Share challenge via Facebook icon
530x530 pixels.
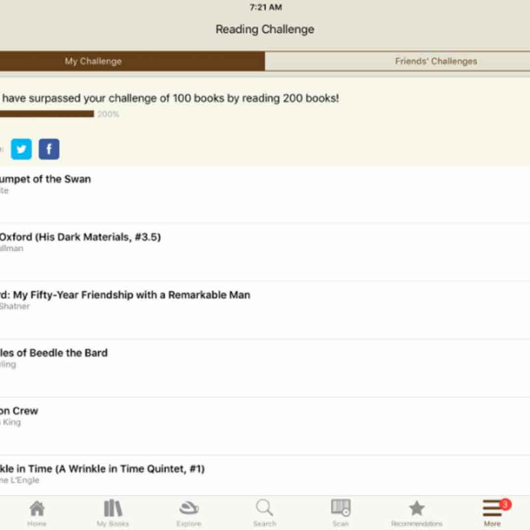point(49,149)
